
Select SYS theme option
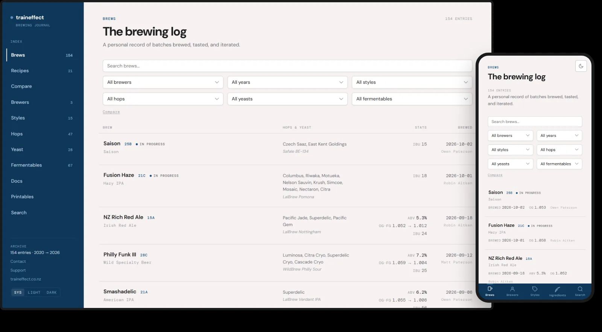tap(18, 292)
